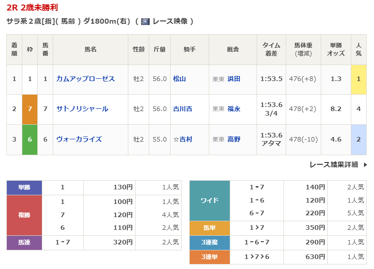Click jockey 松山 link

pyautogui.click(x=179, y=79)
